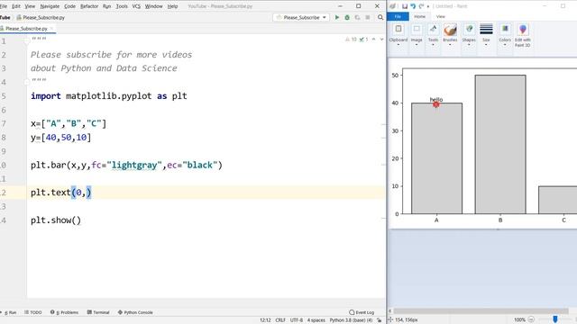Click the plt.show() line in editor
Screen dimensions: 577x324
point(56,220)
